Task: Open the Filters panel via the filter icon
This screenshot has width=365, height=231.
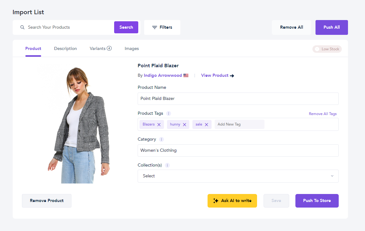Action: (x=155, y=27)
